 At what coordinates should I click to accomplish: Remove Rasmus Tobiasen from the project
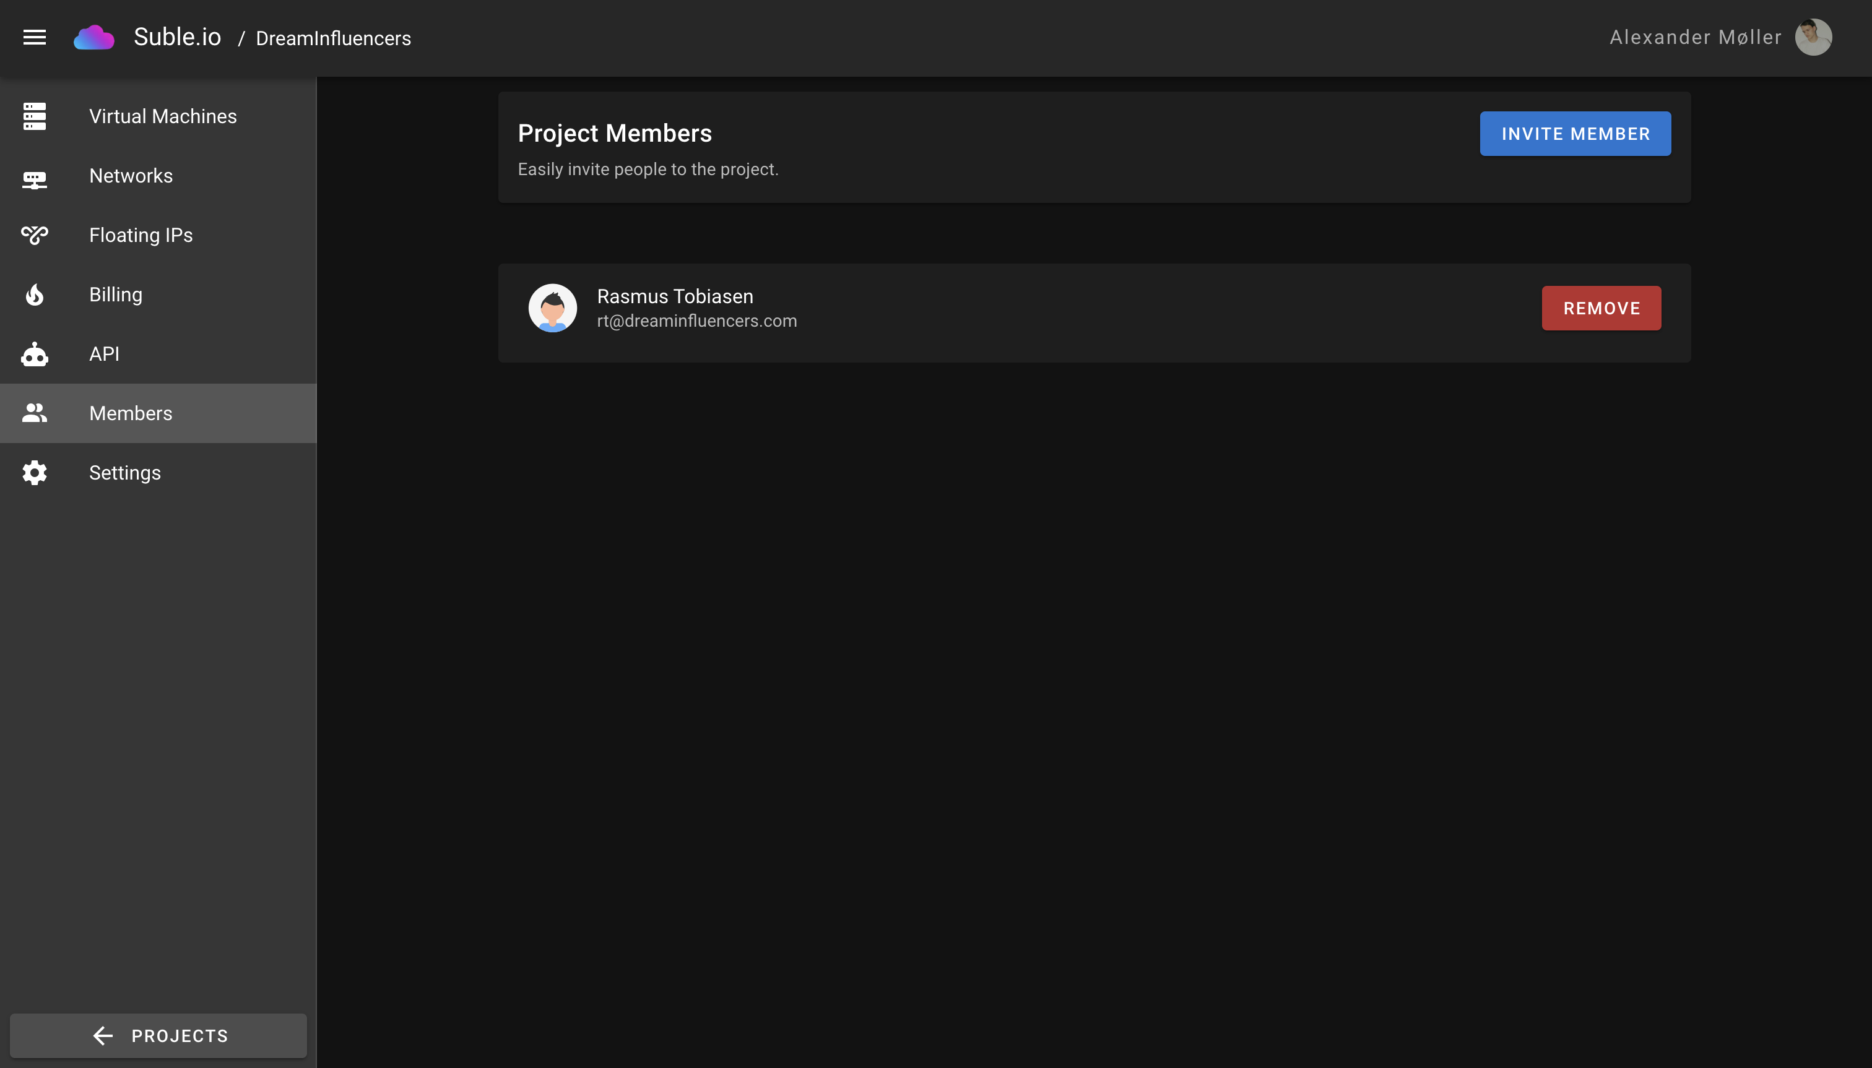coord(1600,308)
